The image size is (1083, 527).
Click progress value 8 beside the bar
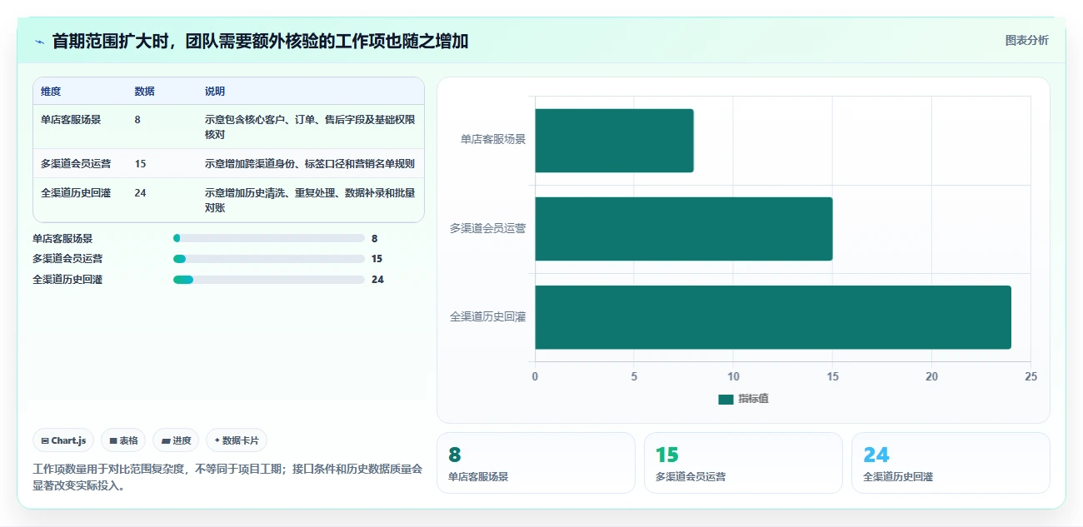coord(375,238)
